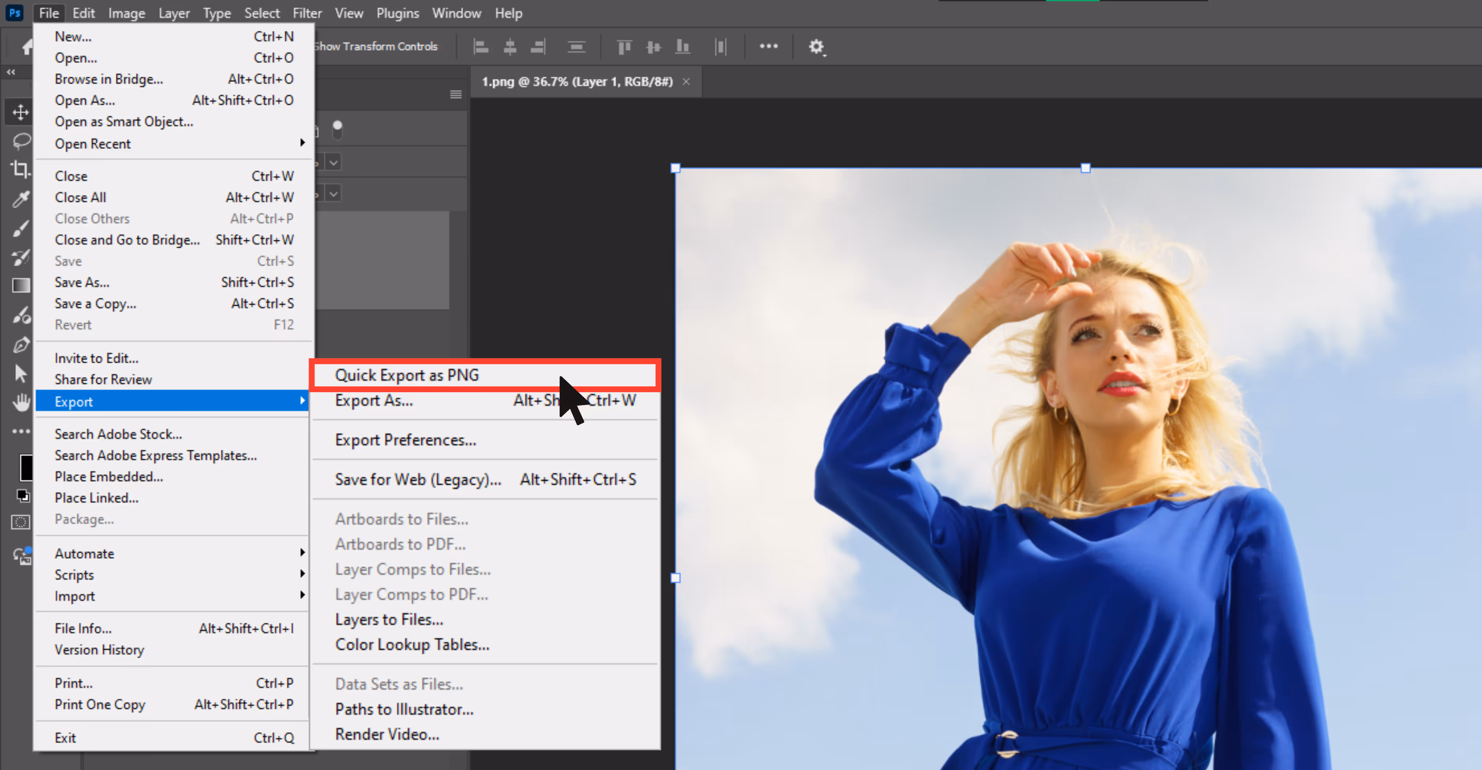Viewport: 1482px width, 770px height.
Task: Click Distribute horizontally icon in options bar
Action: [720, 47]
